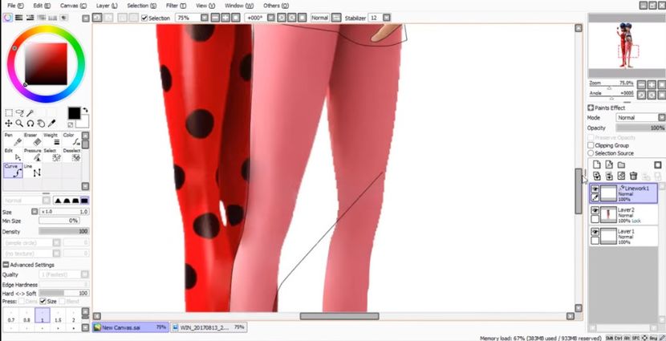
Task: Hide Layer1 with its eye icon
Action: (x=595, y=233)
